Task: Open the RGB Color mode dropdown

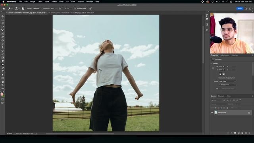Action: [227, 81]
